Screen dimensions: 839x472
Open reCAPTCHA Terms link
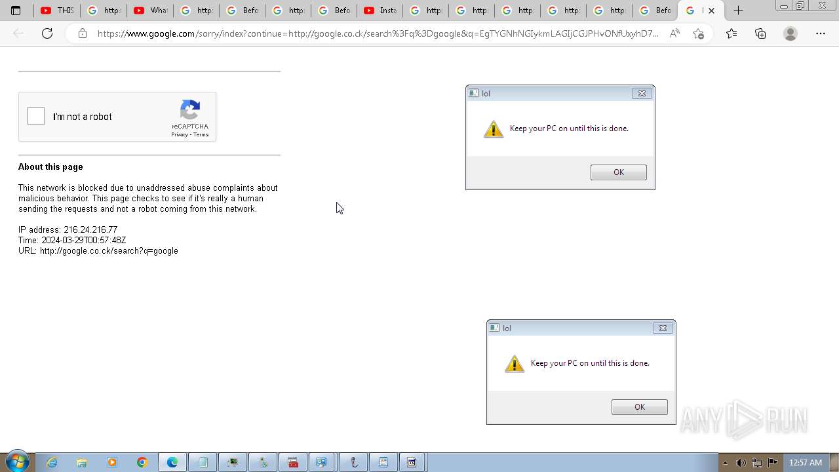coord(201,134)
